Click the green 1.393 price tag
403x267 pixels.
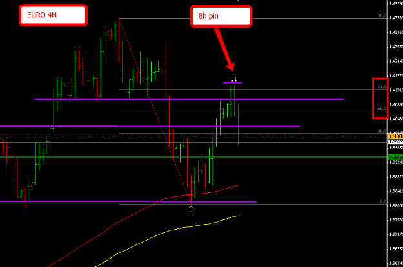tap(395, 157)
